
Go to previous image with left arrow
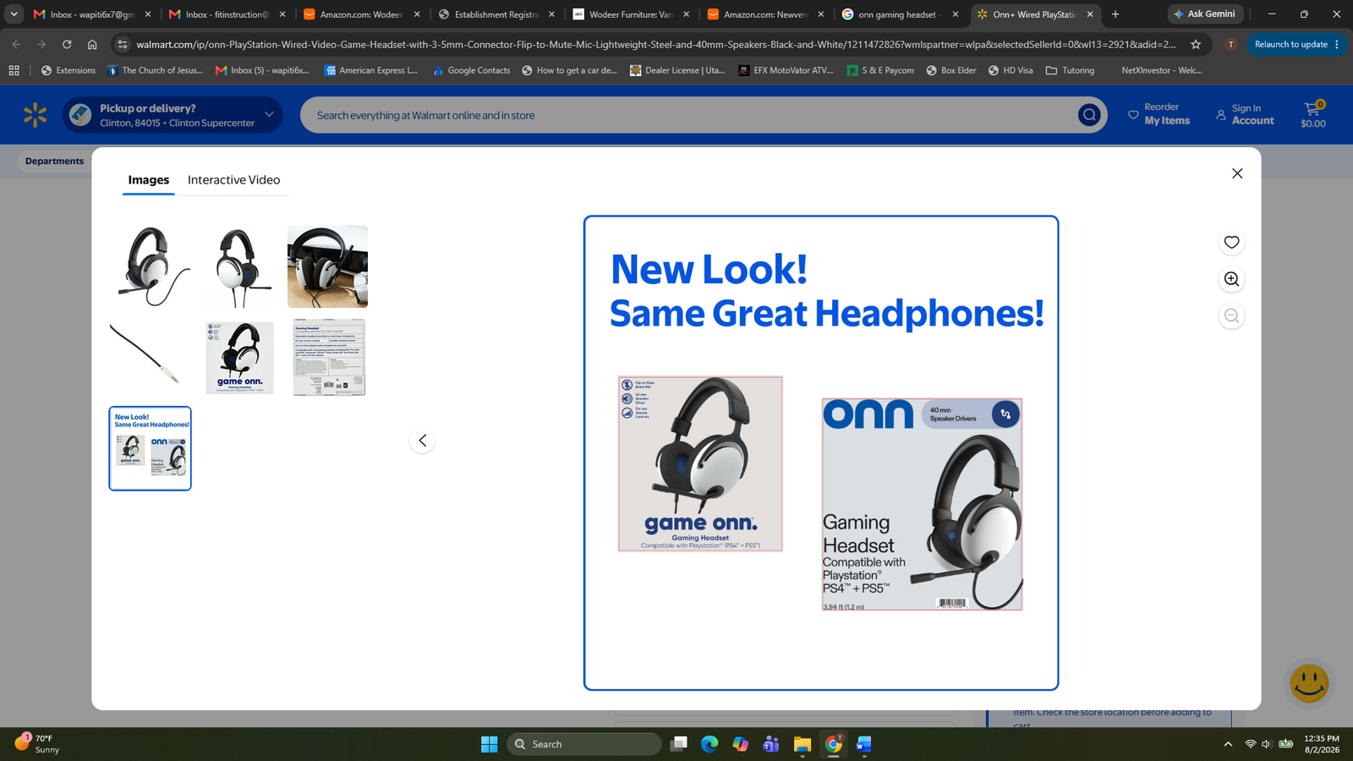coord(422,441)
